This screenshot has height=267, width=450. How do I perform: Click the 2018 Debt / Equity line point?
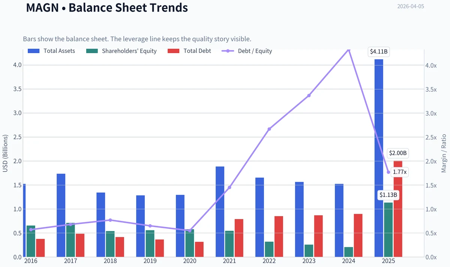click(110, 220)
